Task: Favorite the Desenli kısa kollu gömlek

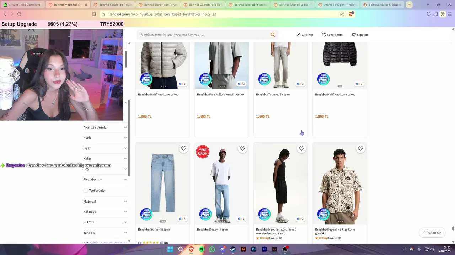Action: pos(360,148)
